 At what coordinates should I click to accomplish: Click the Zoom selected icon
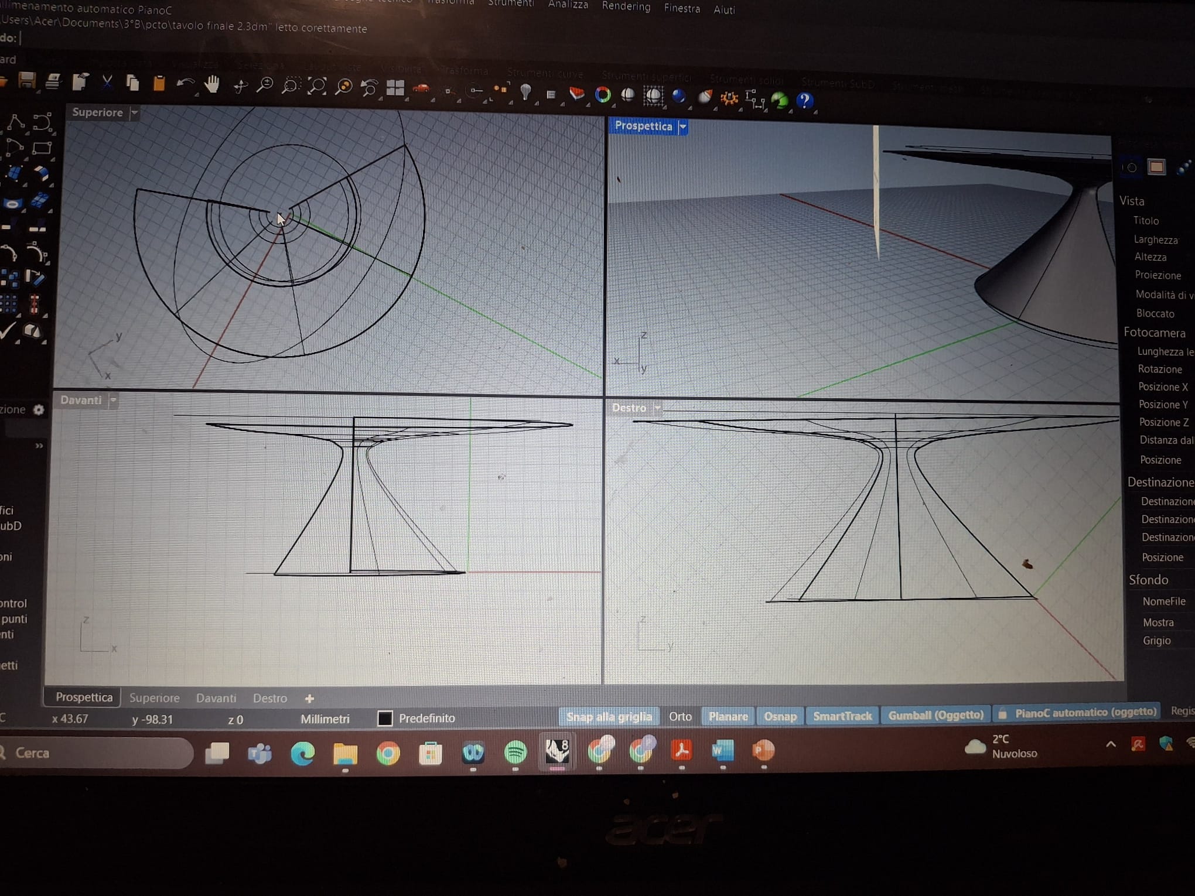(343, 87)
